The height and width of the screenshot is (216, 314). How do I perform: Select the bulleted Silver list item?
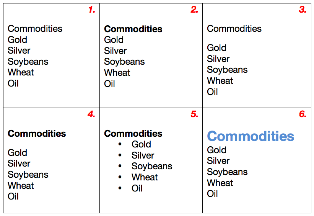point(143,155)
